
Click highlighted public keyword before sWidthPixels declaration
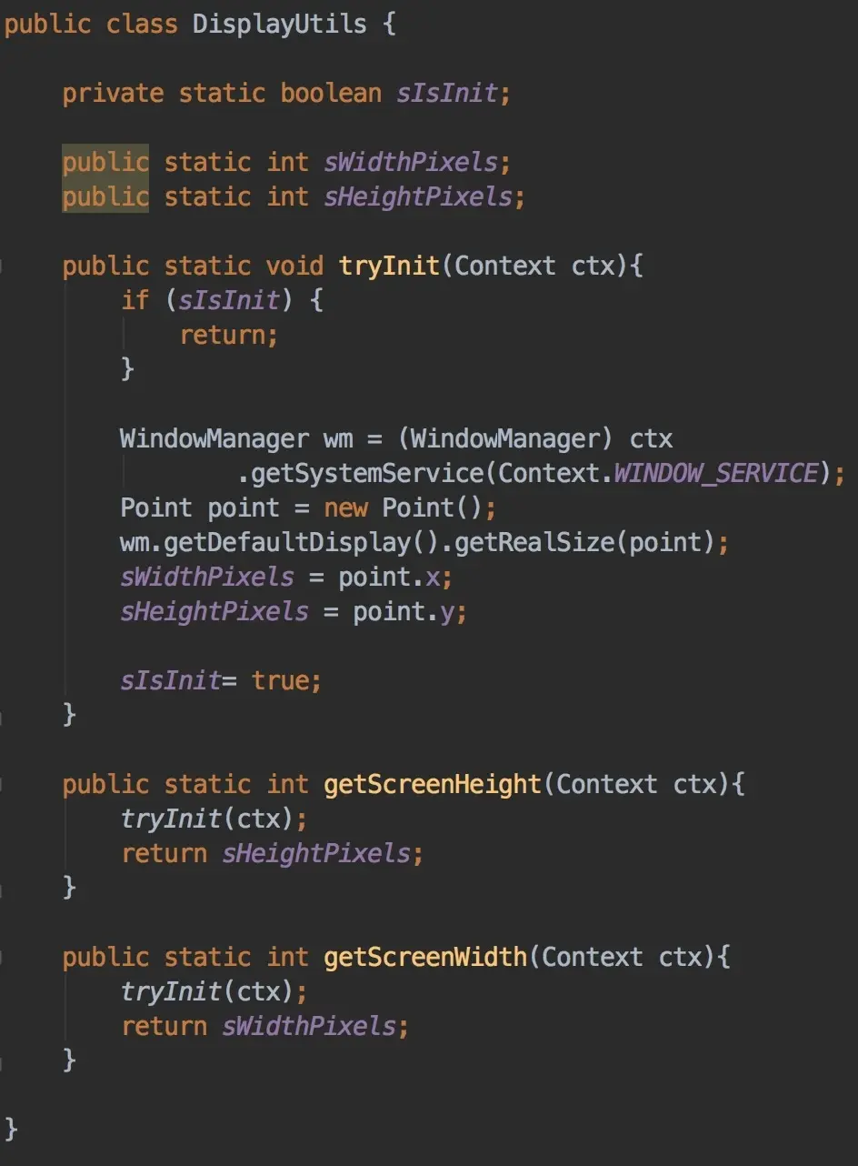click(105, 162)
